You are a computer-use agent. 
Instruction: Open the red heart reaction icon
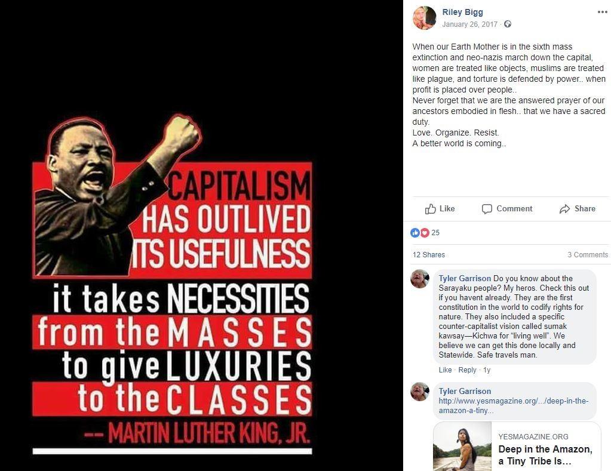tap(424, 233)
